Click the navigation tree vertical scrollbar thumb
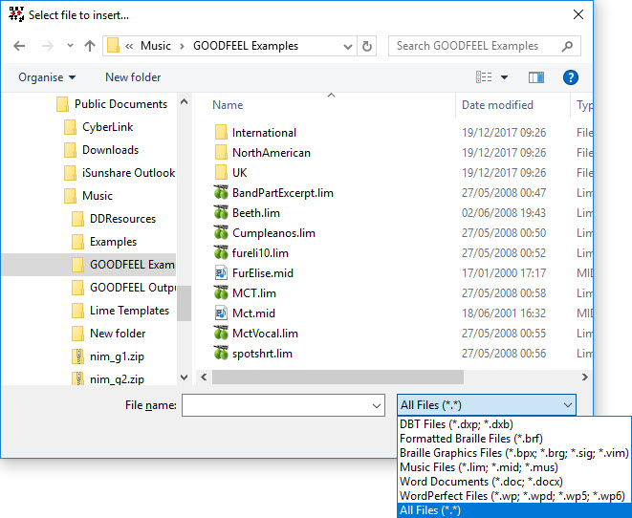 point(184,303)
